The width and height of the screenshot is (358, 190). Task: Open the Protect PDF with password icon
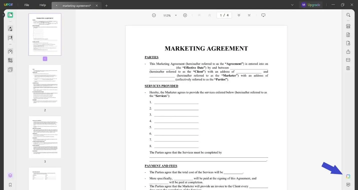[x=348, y=43]
